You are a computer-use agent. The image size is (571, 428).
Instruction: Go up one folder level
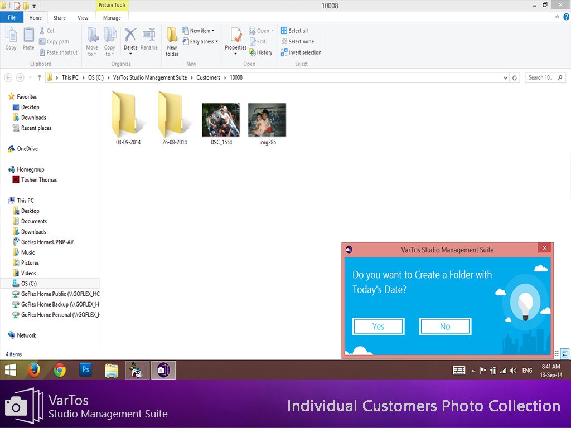40,77
